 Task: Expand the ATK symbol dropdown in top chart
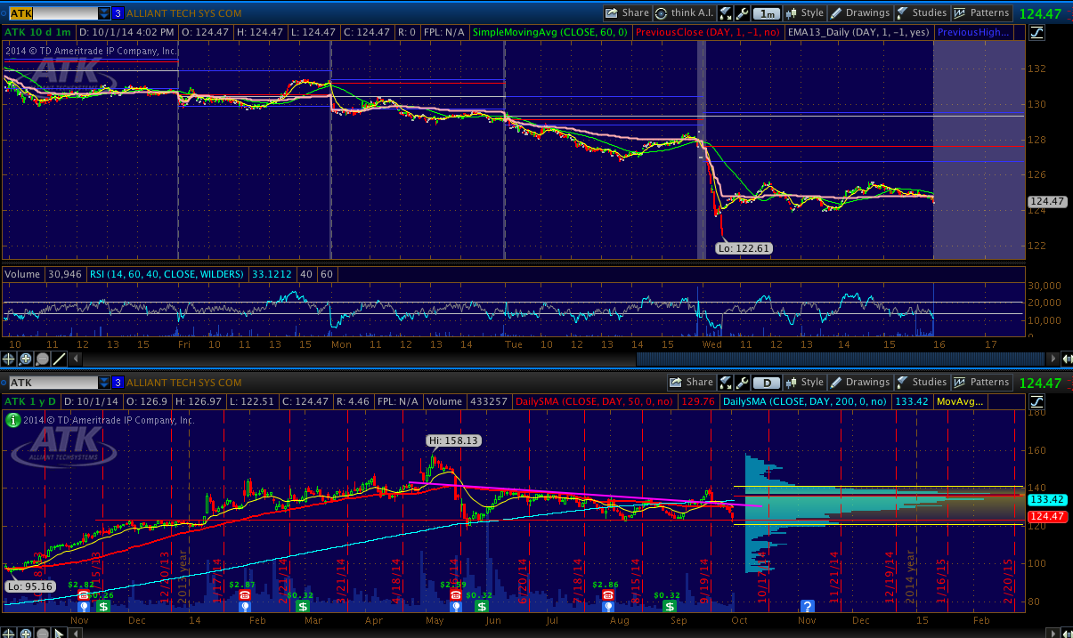coord(104,13)
